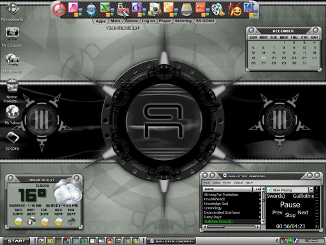
Task: Open the SS GOKU desktop shortcut
Action: click(x=12, y=141)
